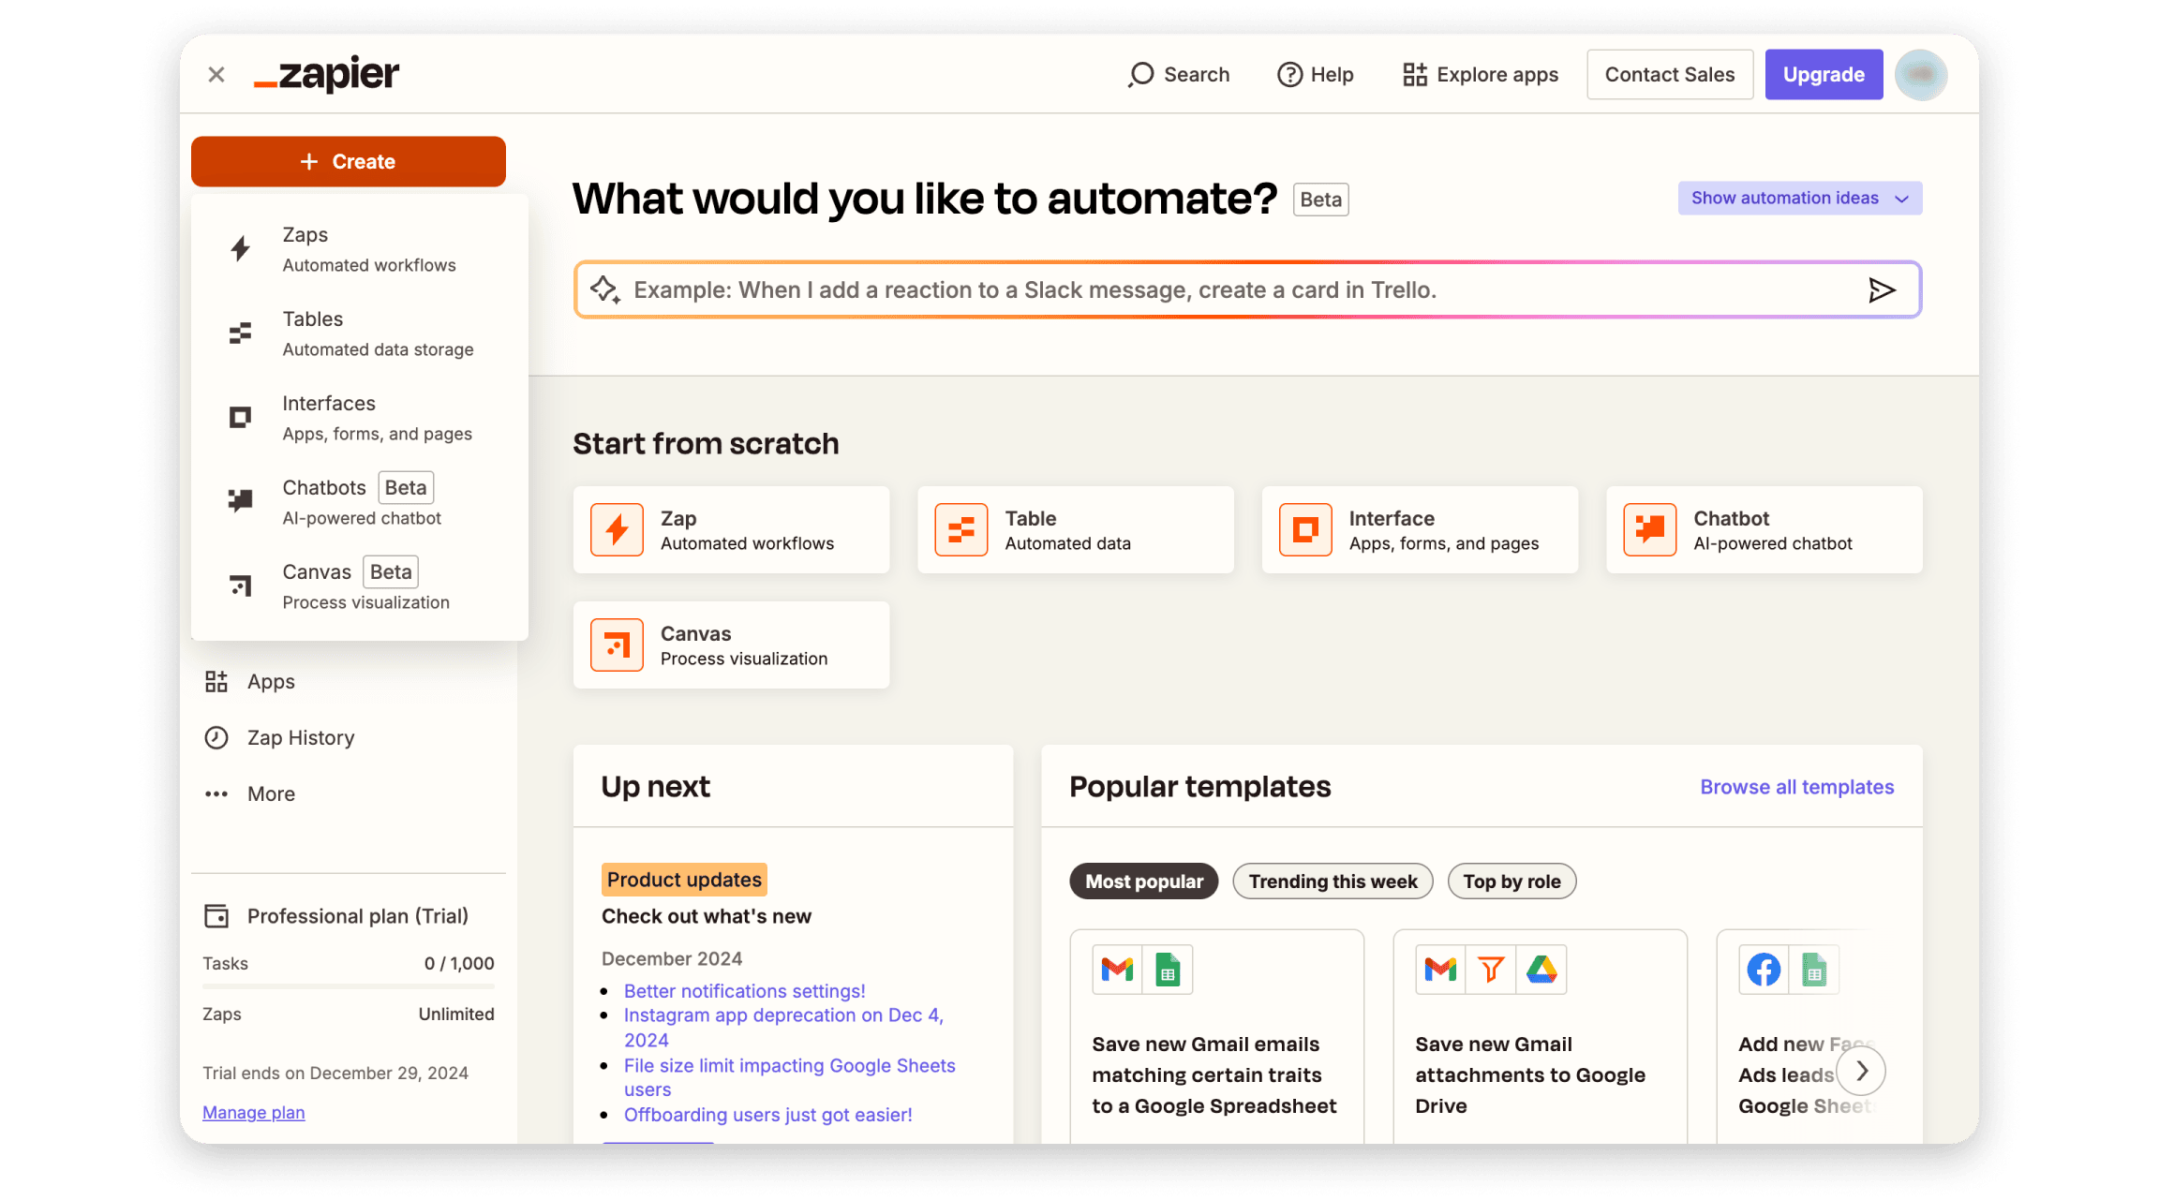Click the Zaps lightning bolt icon in menu
2159x1200 pixels.
pos(241,248)
